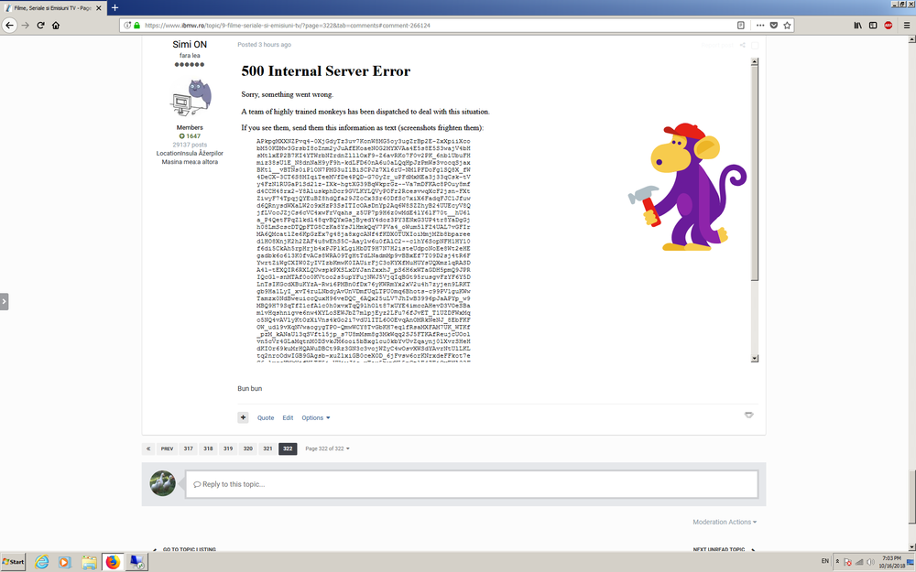
Task: Edit this post
Action: [x=288, y=418]
